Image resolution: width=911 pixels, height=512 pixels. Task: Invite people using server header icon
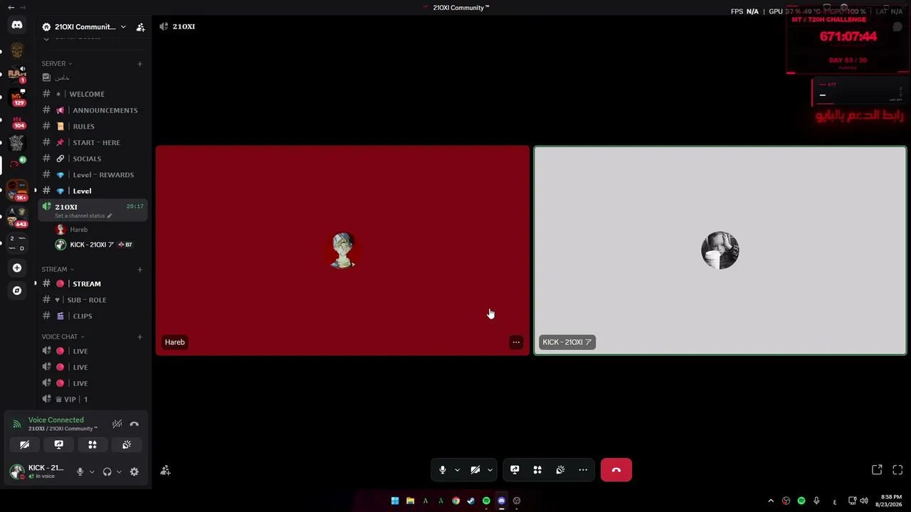[140, 27]
